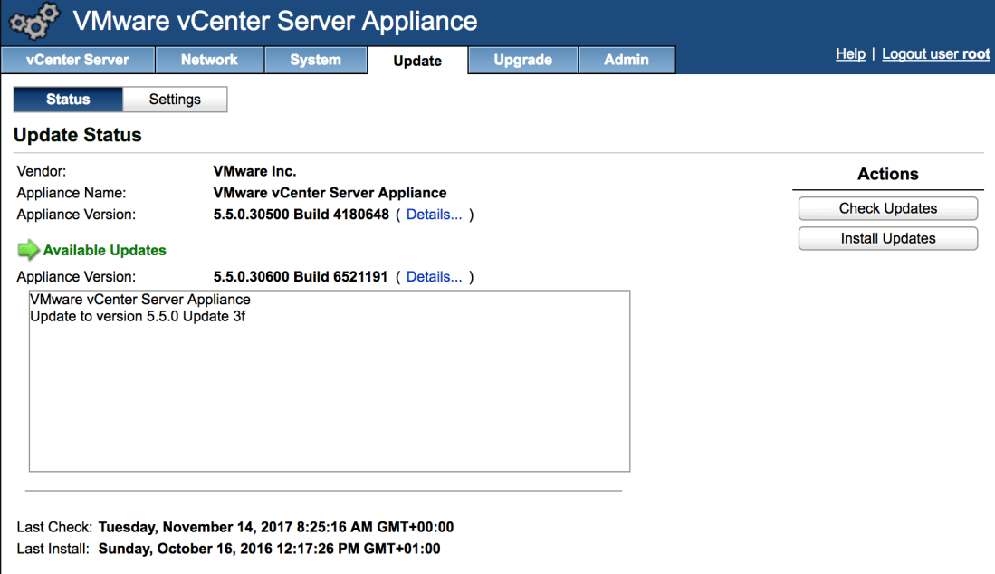The image size is (995, 574).
Task: Open Details for build 6521191
Action: [x=434, y=277]
